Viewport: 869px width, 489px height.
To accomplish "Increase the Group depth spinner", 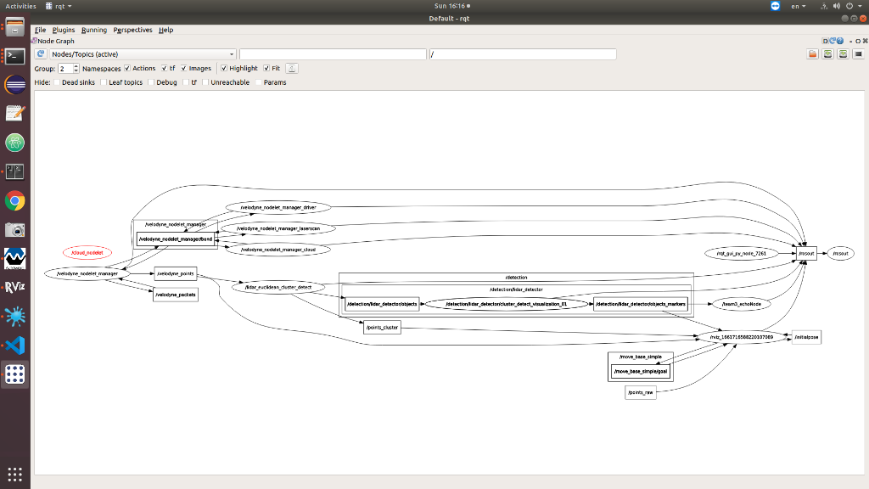I will [76, 66].
